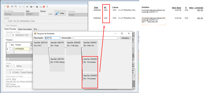The height and width of the screenshot is (93, 206).
Task: Click the Operação input with 6283742
Action: 53,38
